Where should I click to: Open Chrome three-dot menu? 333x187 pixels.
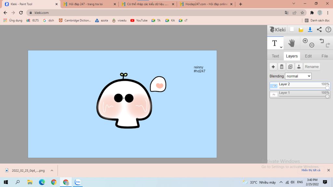tap(328, 13)
